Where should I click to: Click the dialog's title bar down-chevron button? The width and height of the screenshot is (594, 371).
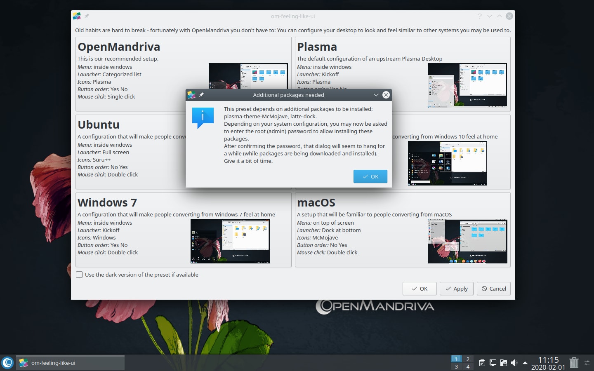coord(376,95)
